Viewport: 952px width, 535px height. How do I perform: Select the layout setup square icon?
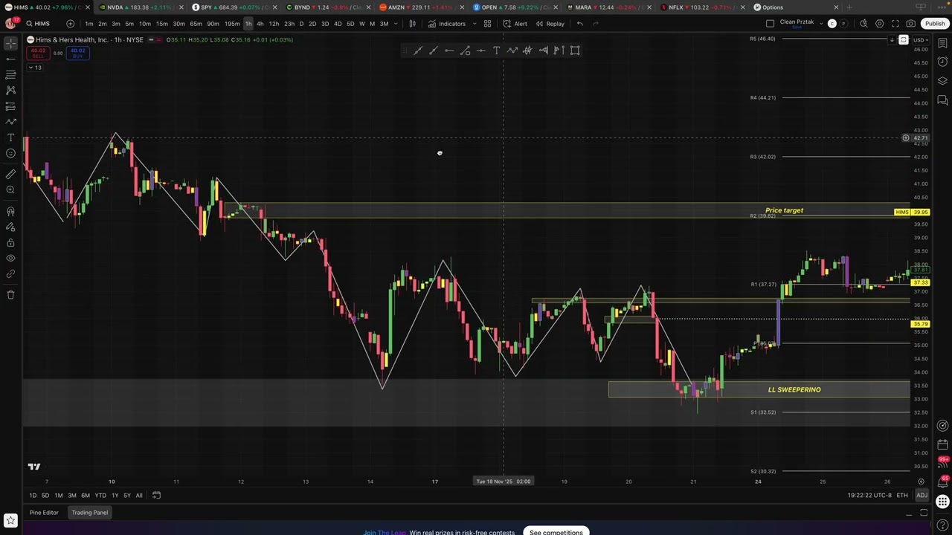770,24
